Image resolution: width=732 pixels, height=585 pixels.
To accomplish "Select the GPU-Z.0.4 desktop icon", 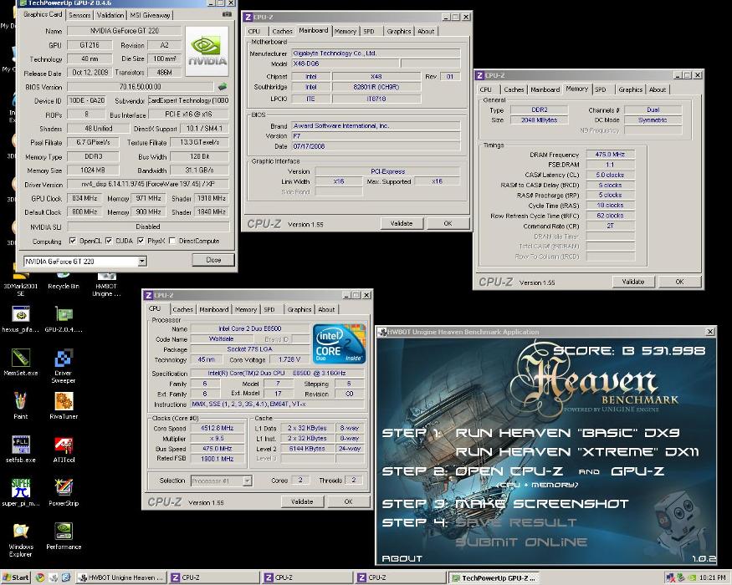I will pos(64,319).
